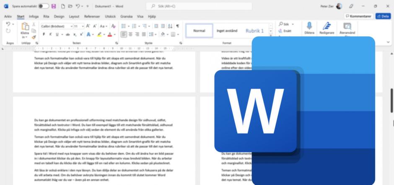Toggle underline formatting (U)
This screenshot has width=394, height=185.
click(x=57, y=34)
